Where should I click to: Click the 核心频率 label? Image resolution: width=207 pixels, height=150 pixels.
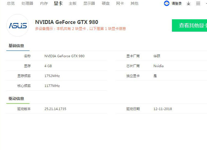[x=24, y=86]
